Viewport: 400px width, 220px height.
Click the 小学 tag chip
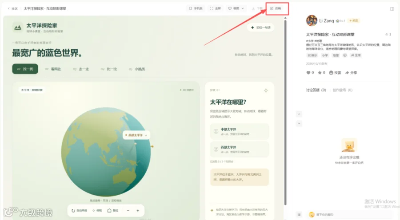pos(325,55)
